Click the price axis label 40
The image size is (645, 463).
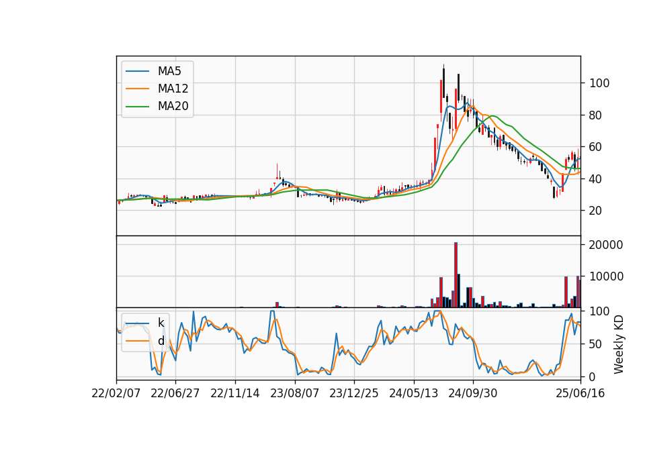596,178
